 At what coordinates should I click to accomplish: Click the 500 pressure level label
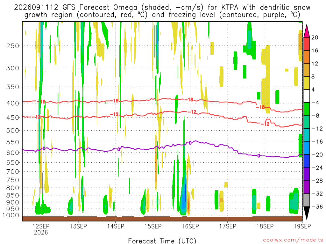tap(13, 130)
